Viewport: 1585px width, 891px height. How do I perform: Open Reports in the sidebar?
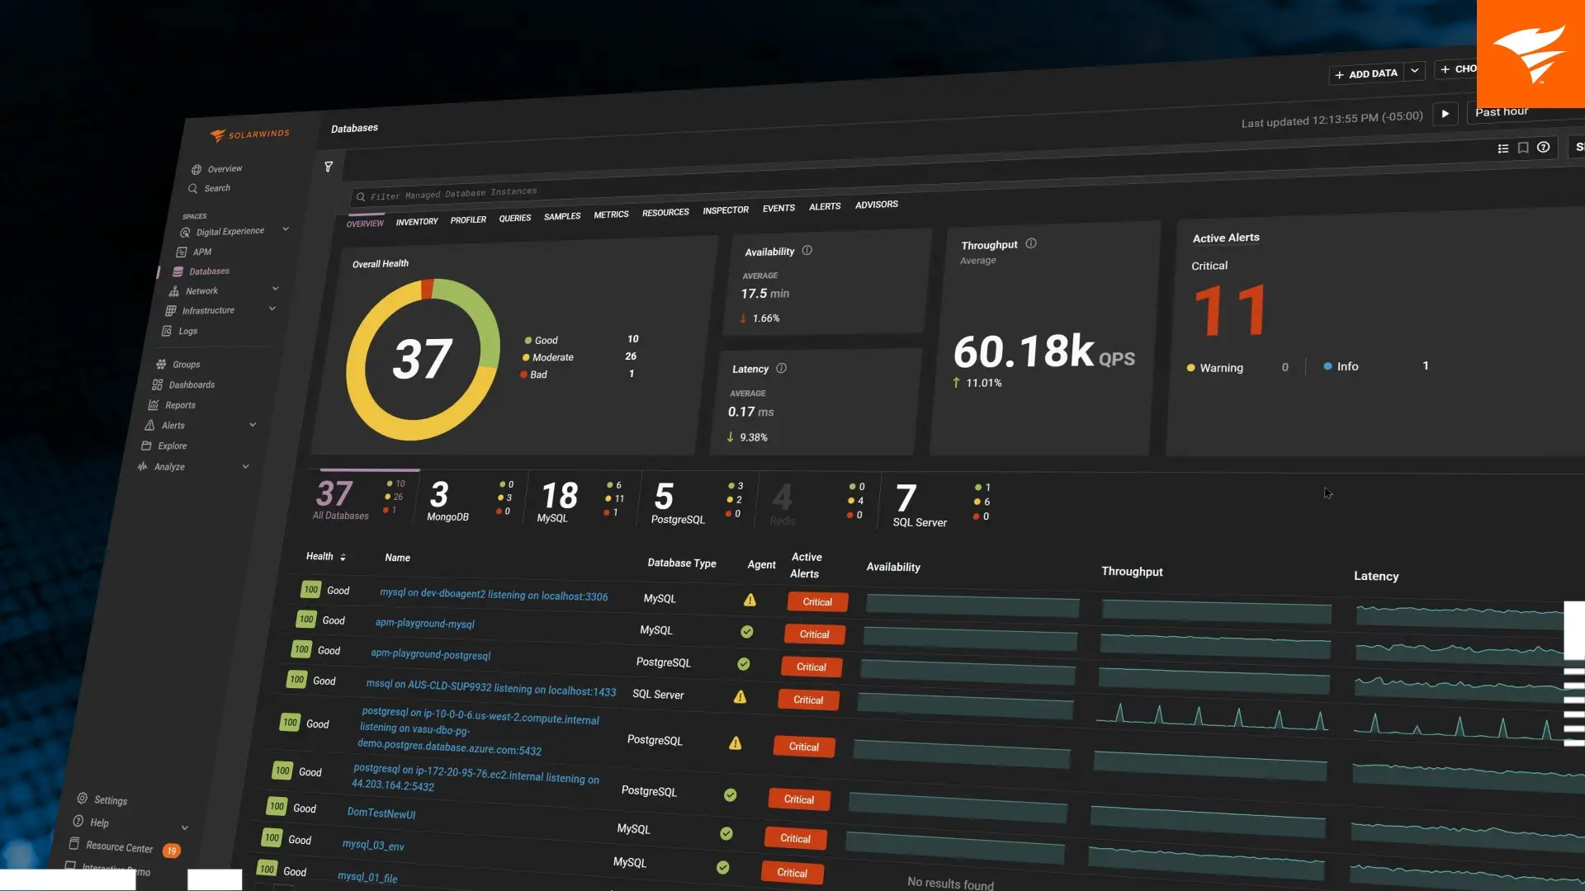pyautogui.click(x=172, y=405)
